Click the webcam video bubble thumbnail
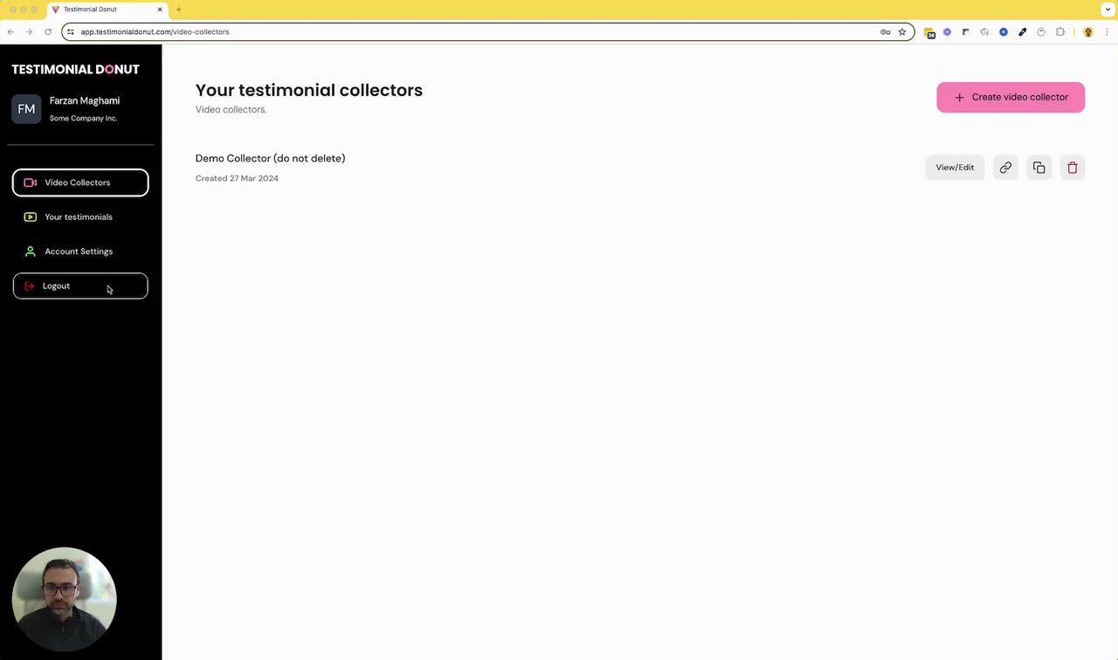Screen dimensions: 1118x660 [x=64, y=600]
